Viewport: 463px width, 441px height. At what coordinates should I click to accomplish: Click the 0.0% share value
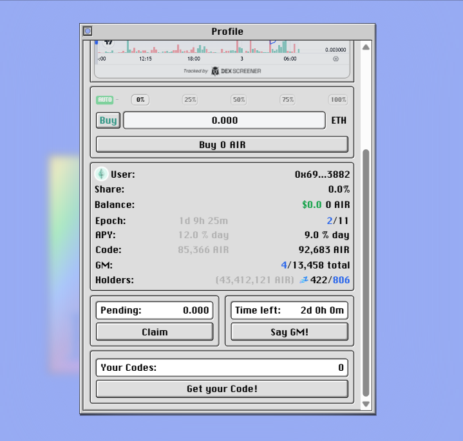pos(339,189)
